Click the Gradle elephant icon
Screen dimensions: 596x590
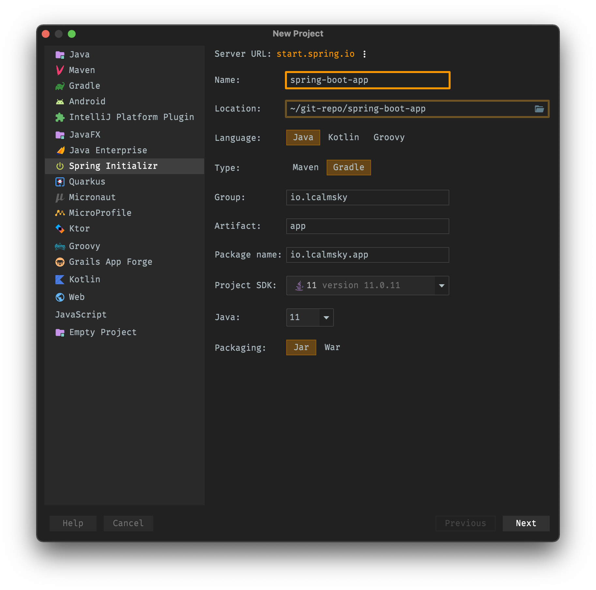60,86
